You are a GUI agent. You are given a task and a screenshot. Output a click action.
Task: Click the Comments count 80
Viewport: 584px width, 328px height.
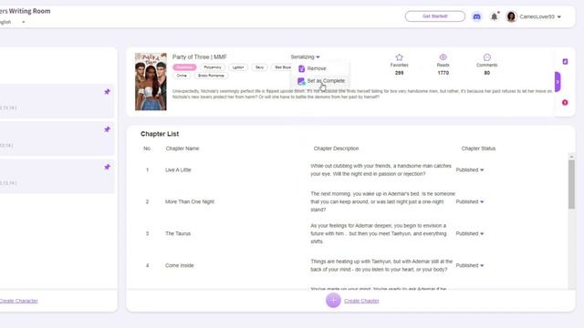(486, 73)
